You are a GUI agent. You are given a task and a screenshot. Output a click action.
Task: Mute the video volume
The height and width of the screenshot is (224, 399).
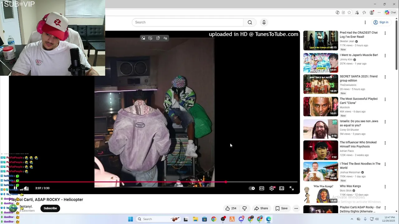click(26, 188)
